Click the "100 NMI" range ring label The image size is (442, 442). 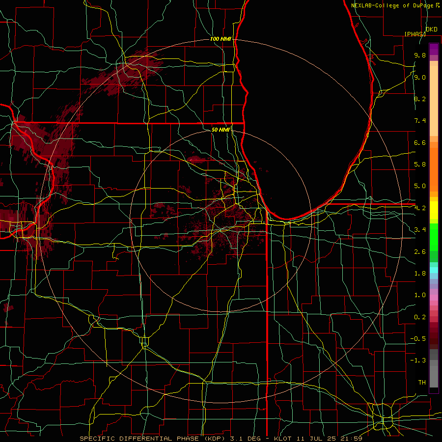(221, 39)
